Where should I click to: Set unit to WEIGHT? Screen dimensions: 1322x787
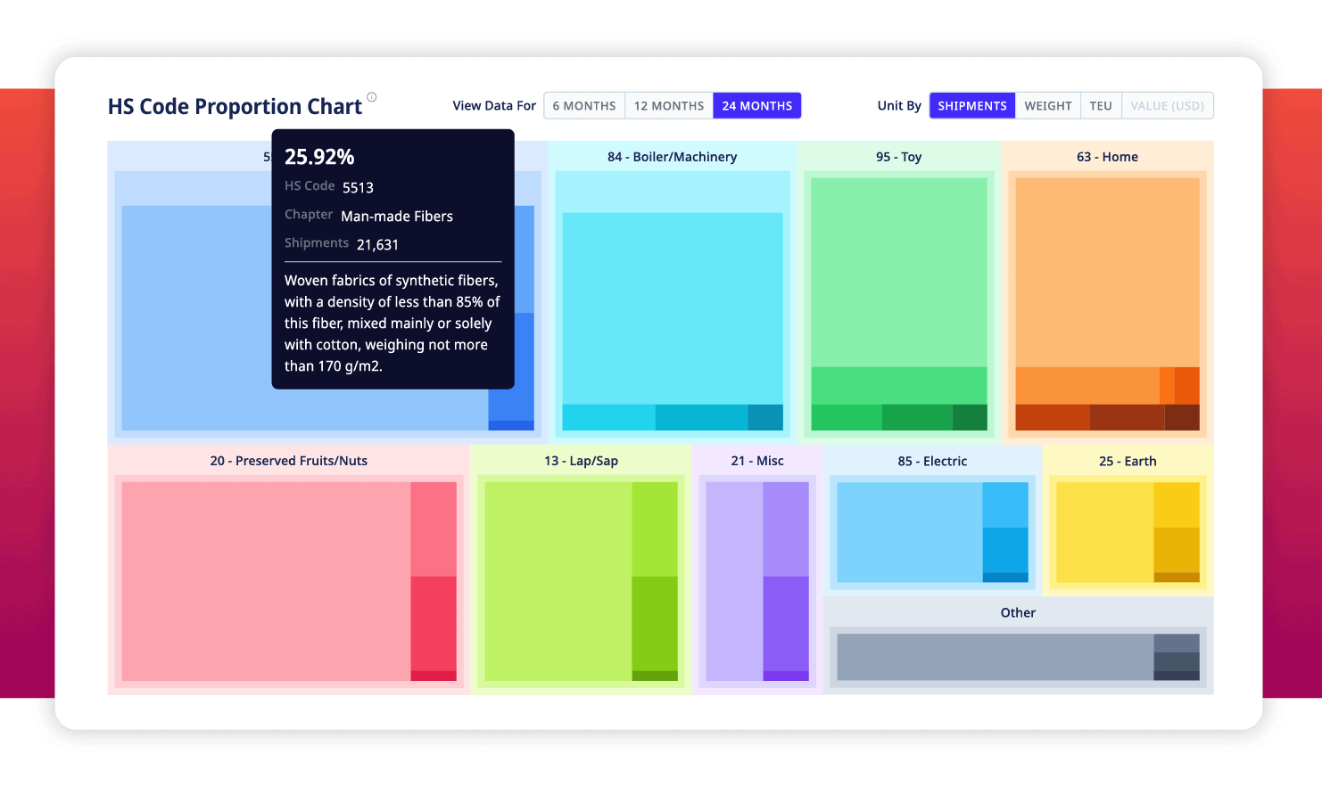1048,105
